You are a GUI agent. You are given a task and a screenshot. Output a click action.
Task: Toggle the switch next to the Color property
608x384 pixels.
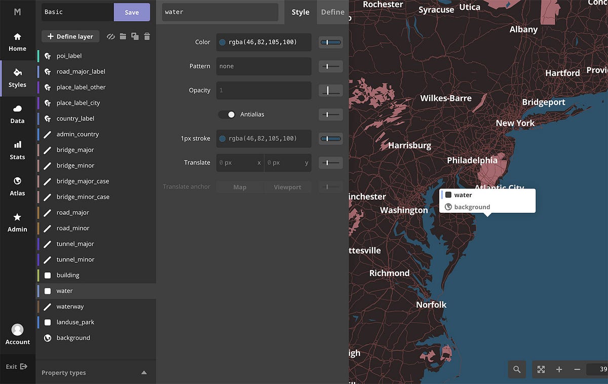pyautogui.click(x=330, y=42)
